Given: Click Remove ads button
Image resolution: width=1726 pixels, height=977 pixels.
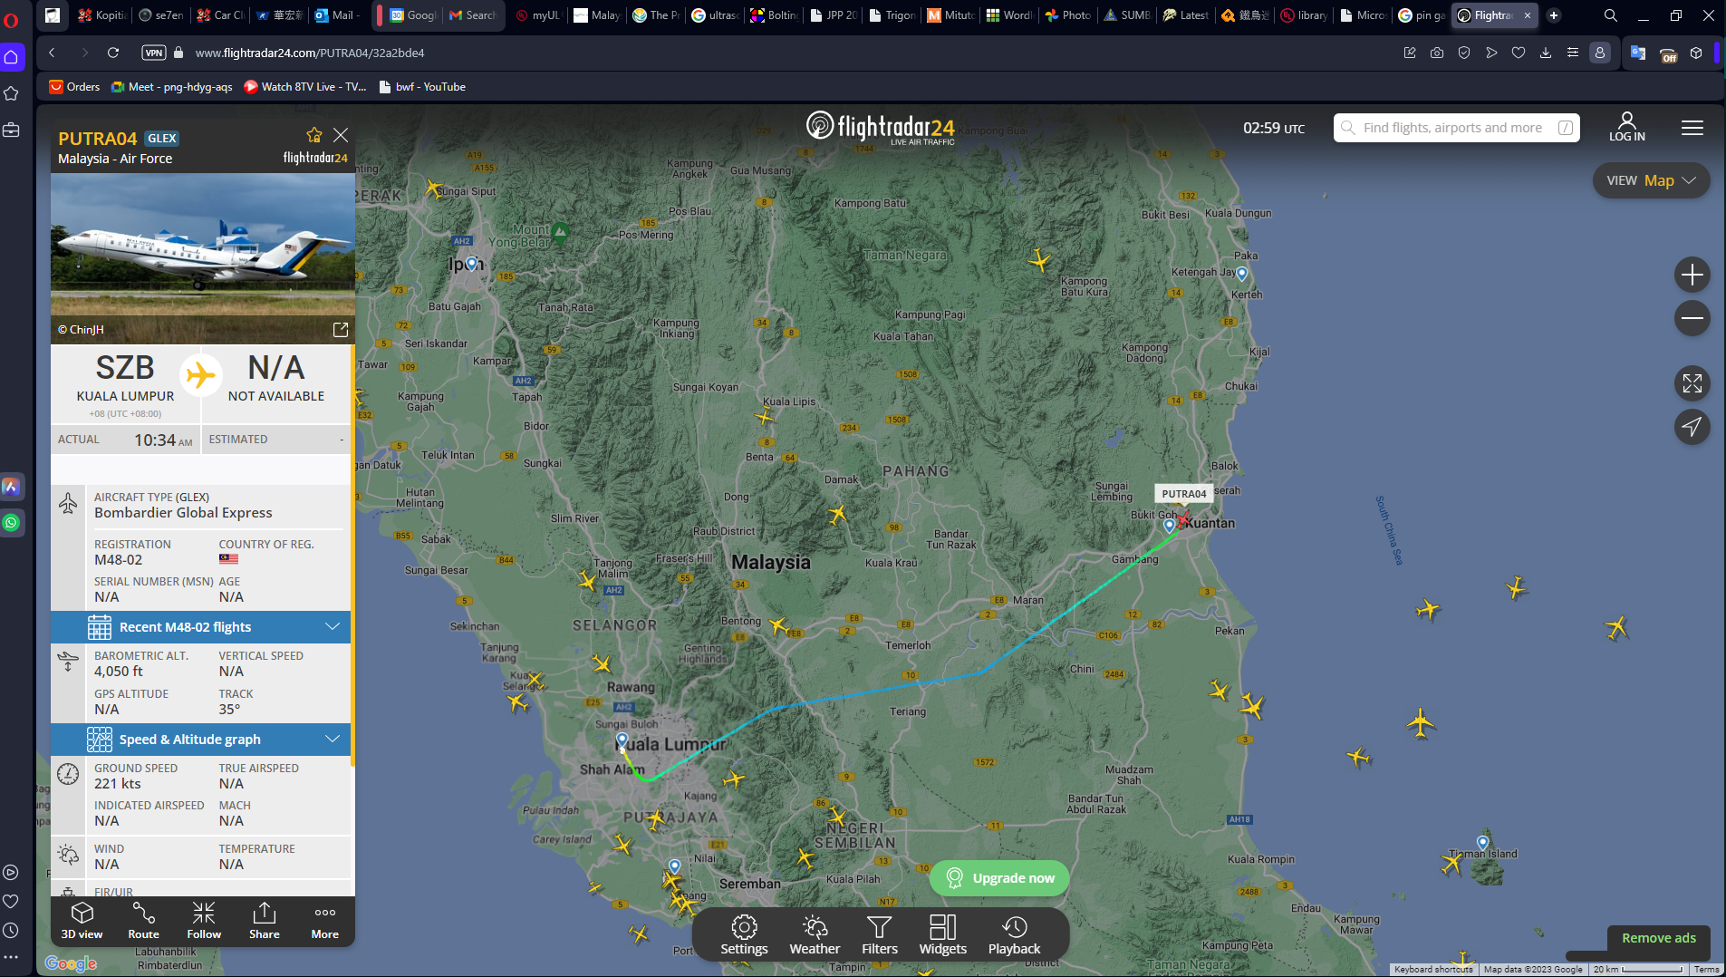Looking at the screenshot, I should [x=1658, y=938].
